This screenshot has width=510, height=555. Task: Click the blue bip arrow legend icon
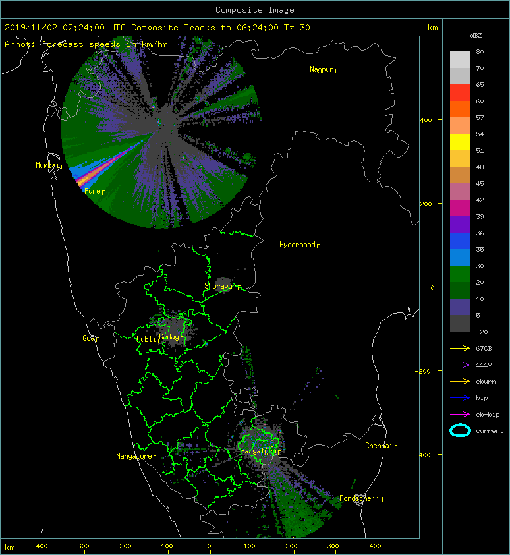460,398
